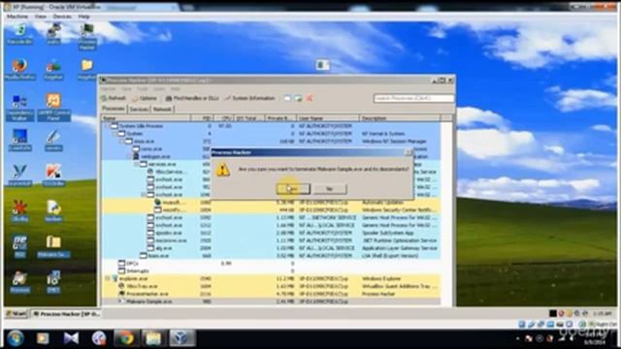The height and width of the screenshot is (349, 621).
Task: Sort by the Description column header
Action: (x=400, y=118)
